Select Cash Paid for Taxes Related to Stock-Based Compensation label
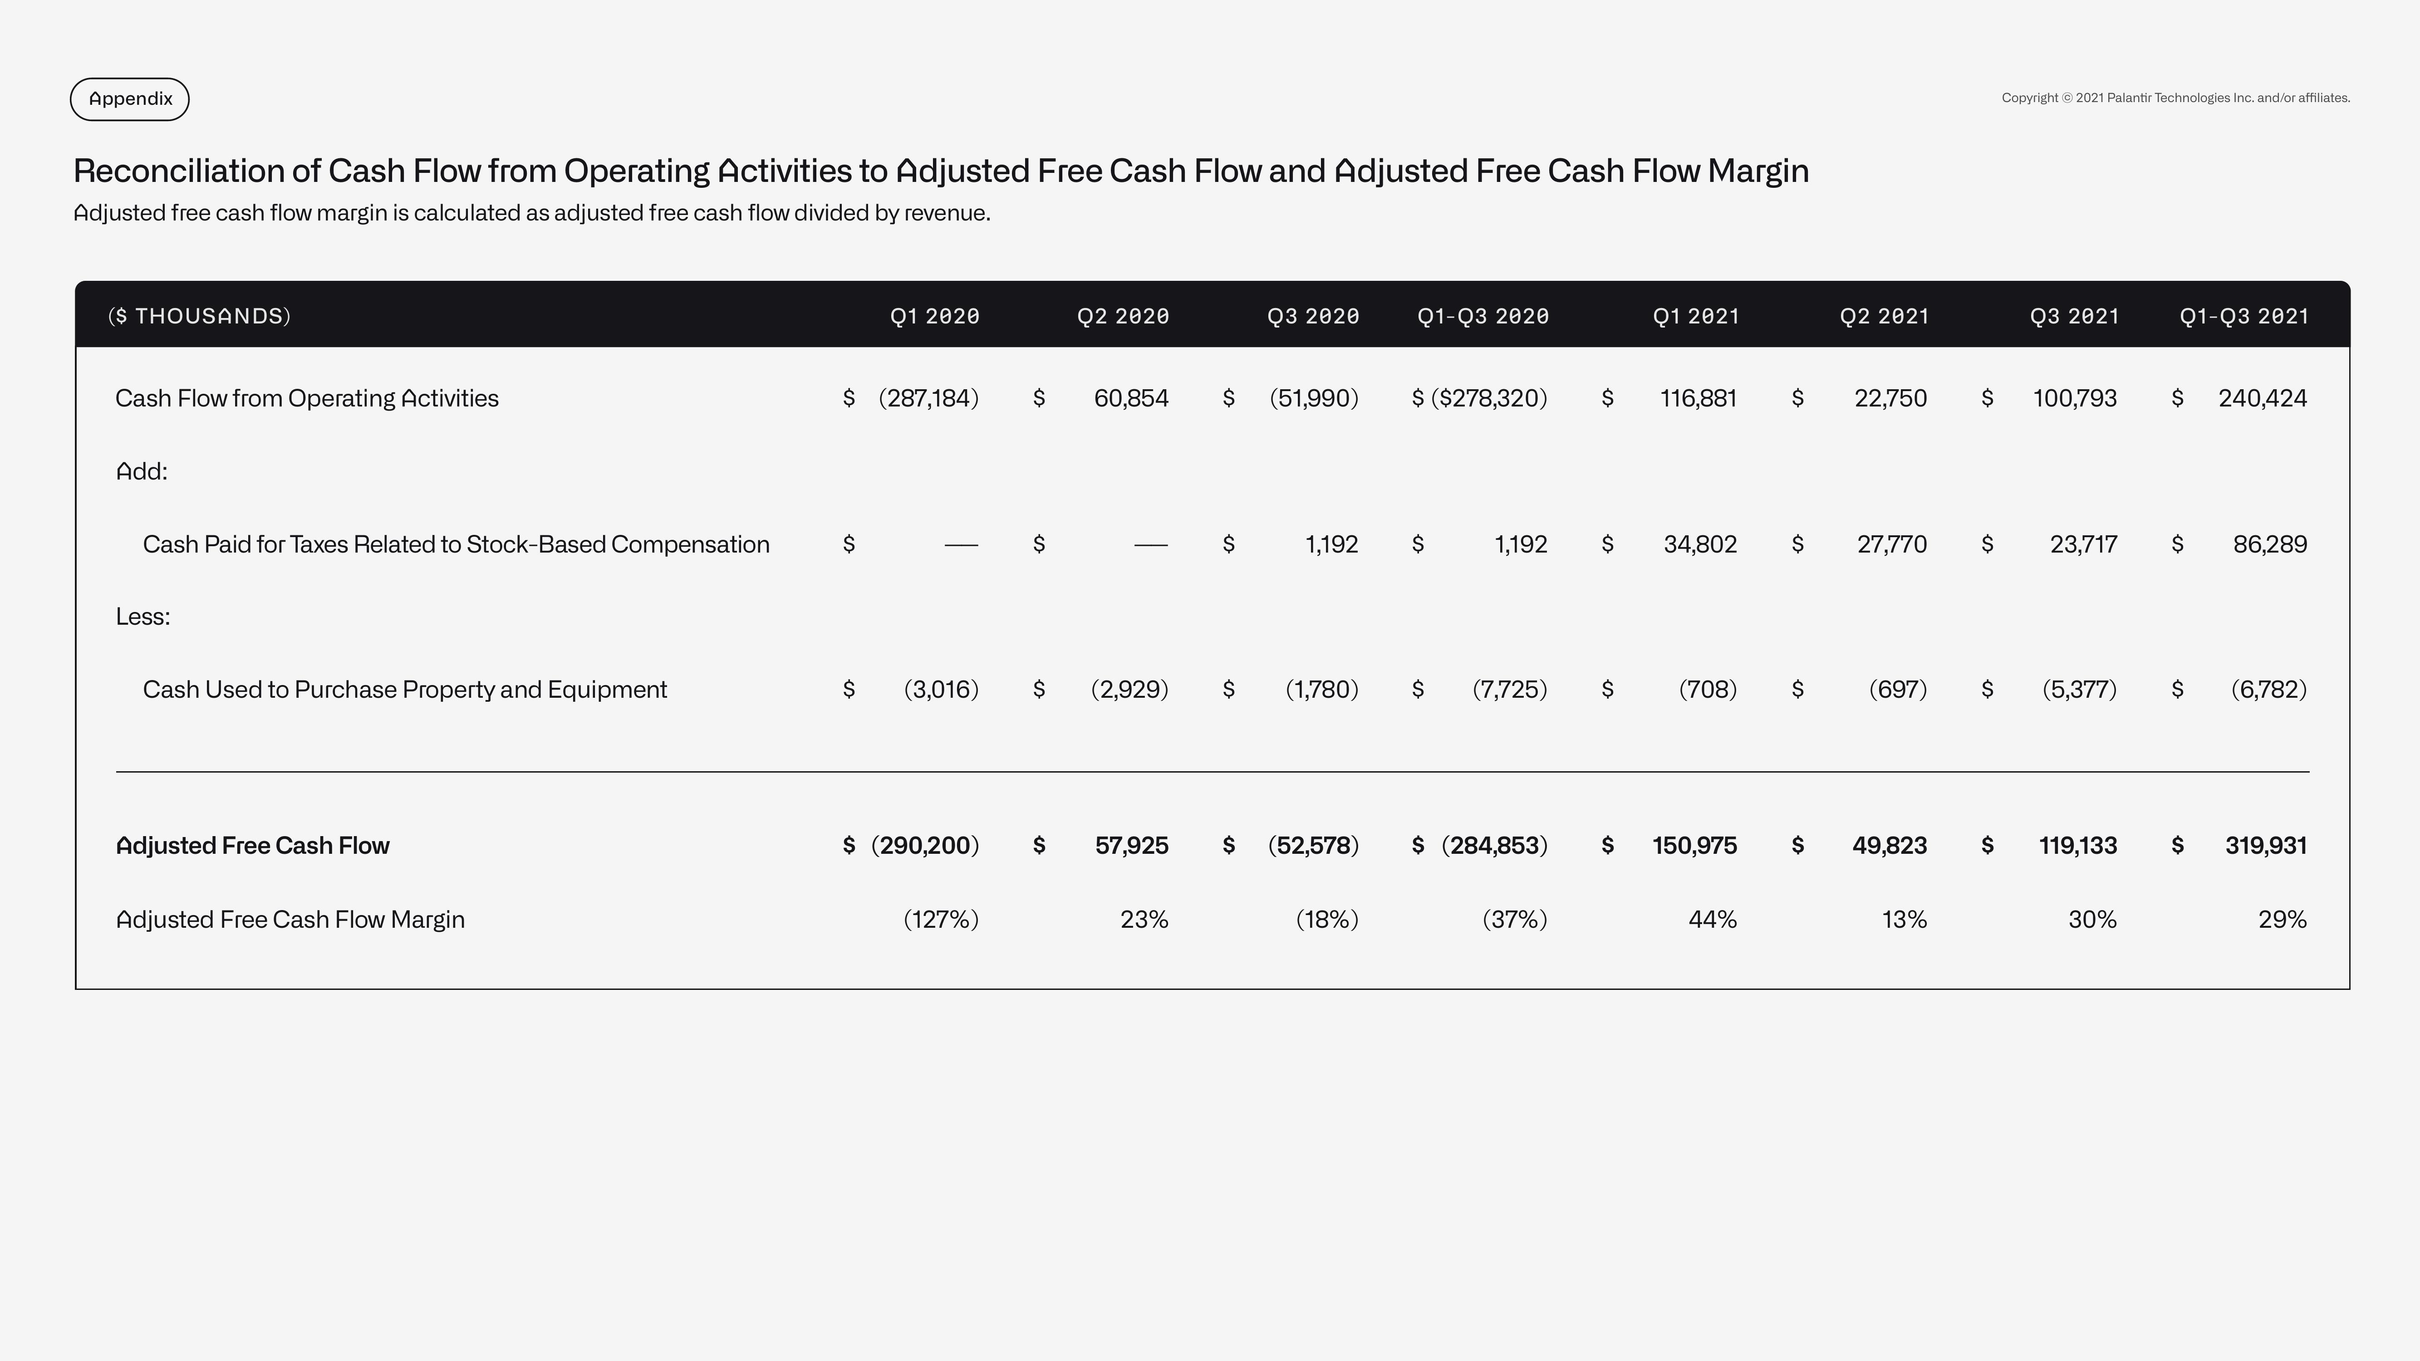This screenshot has height=1361, width=2420. (457, 545)
